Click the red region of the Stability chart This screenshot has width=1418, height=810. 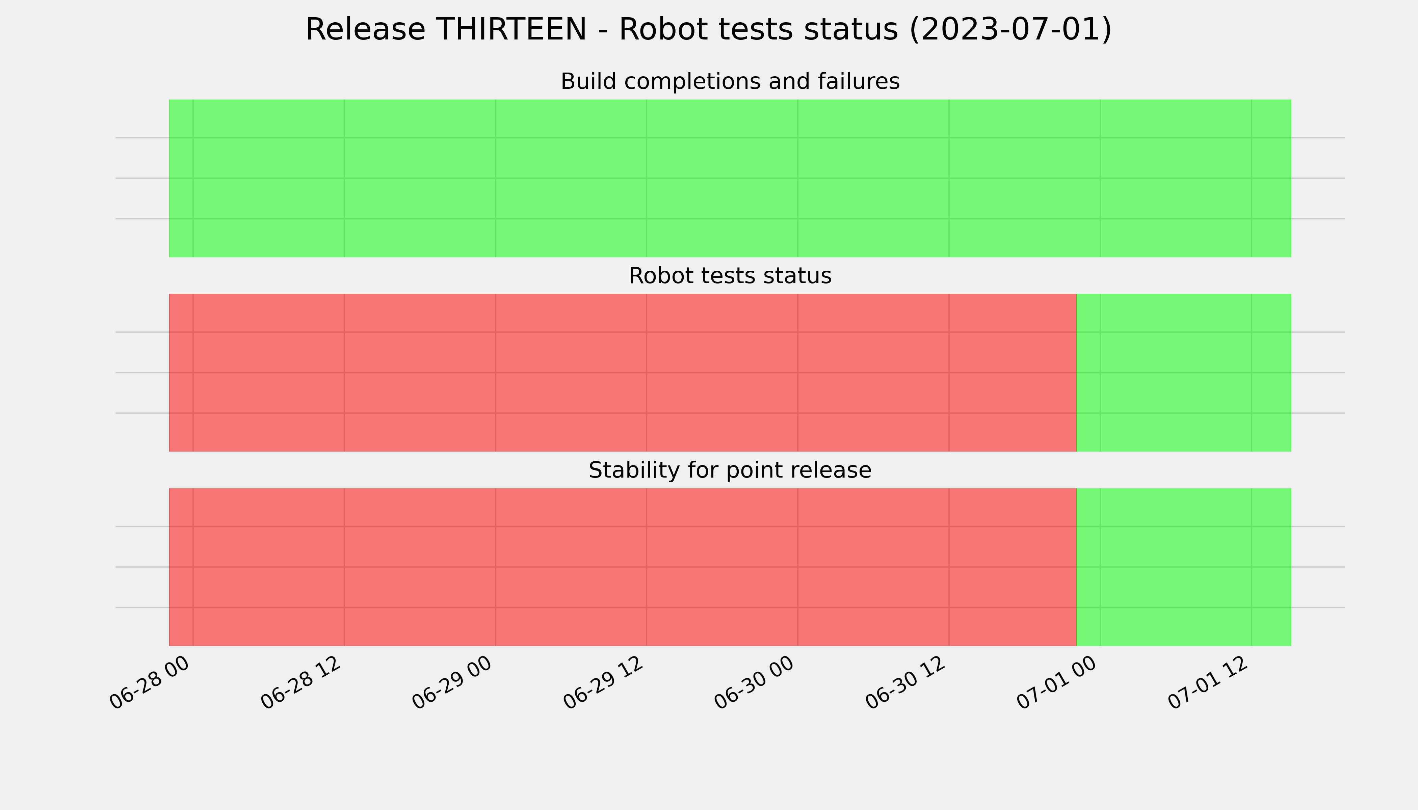pos(623,567)
